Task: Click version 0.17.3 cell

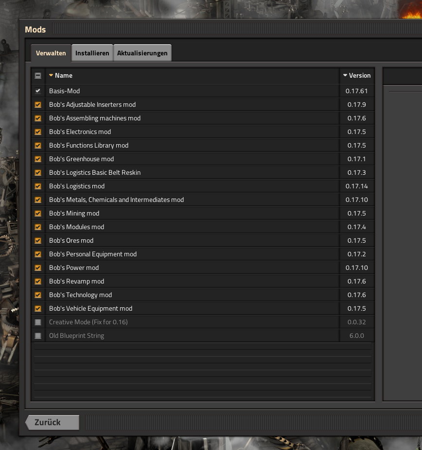Action: point(357,172)
